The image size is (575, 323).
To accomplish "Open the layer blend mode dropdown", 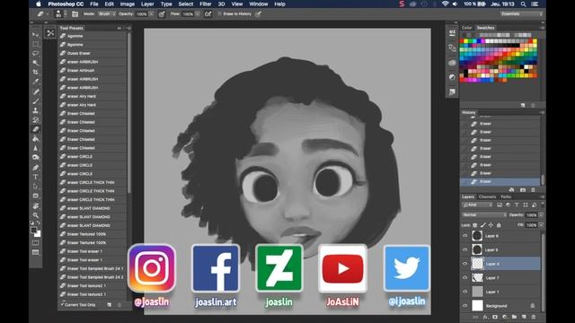I will [x=484, y=215].
